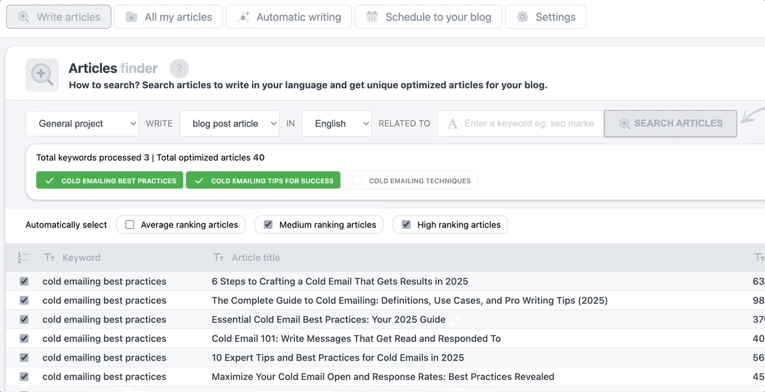This screenshot has width=765, height=392.
Task: Click the numbered list sort icon
Action: coord(23,258)
